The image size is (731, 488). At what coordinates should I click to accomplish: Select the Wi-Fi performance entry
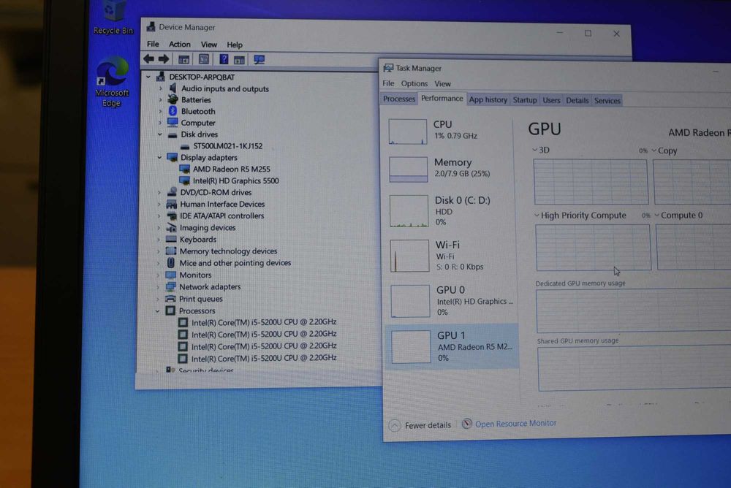[451, 256]
